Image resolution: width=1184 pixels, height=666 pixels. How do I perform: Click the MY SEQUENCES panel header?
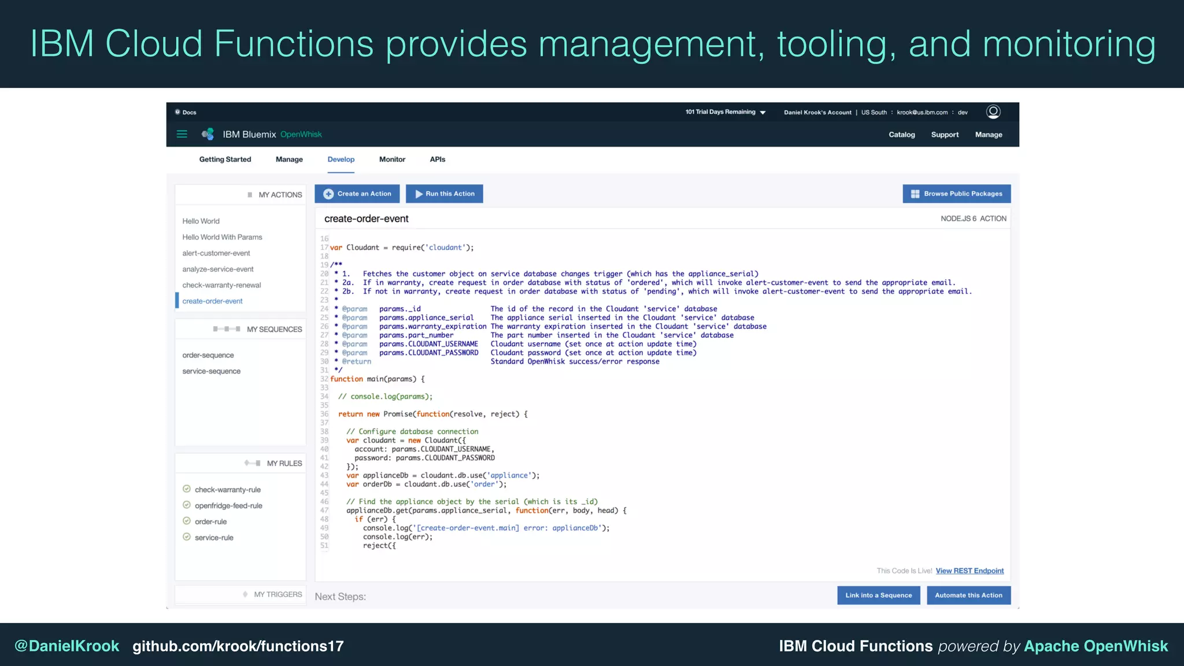click(x=240, y=329)
